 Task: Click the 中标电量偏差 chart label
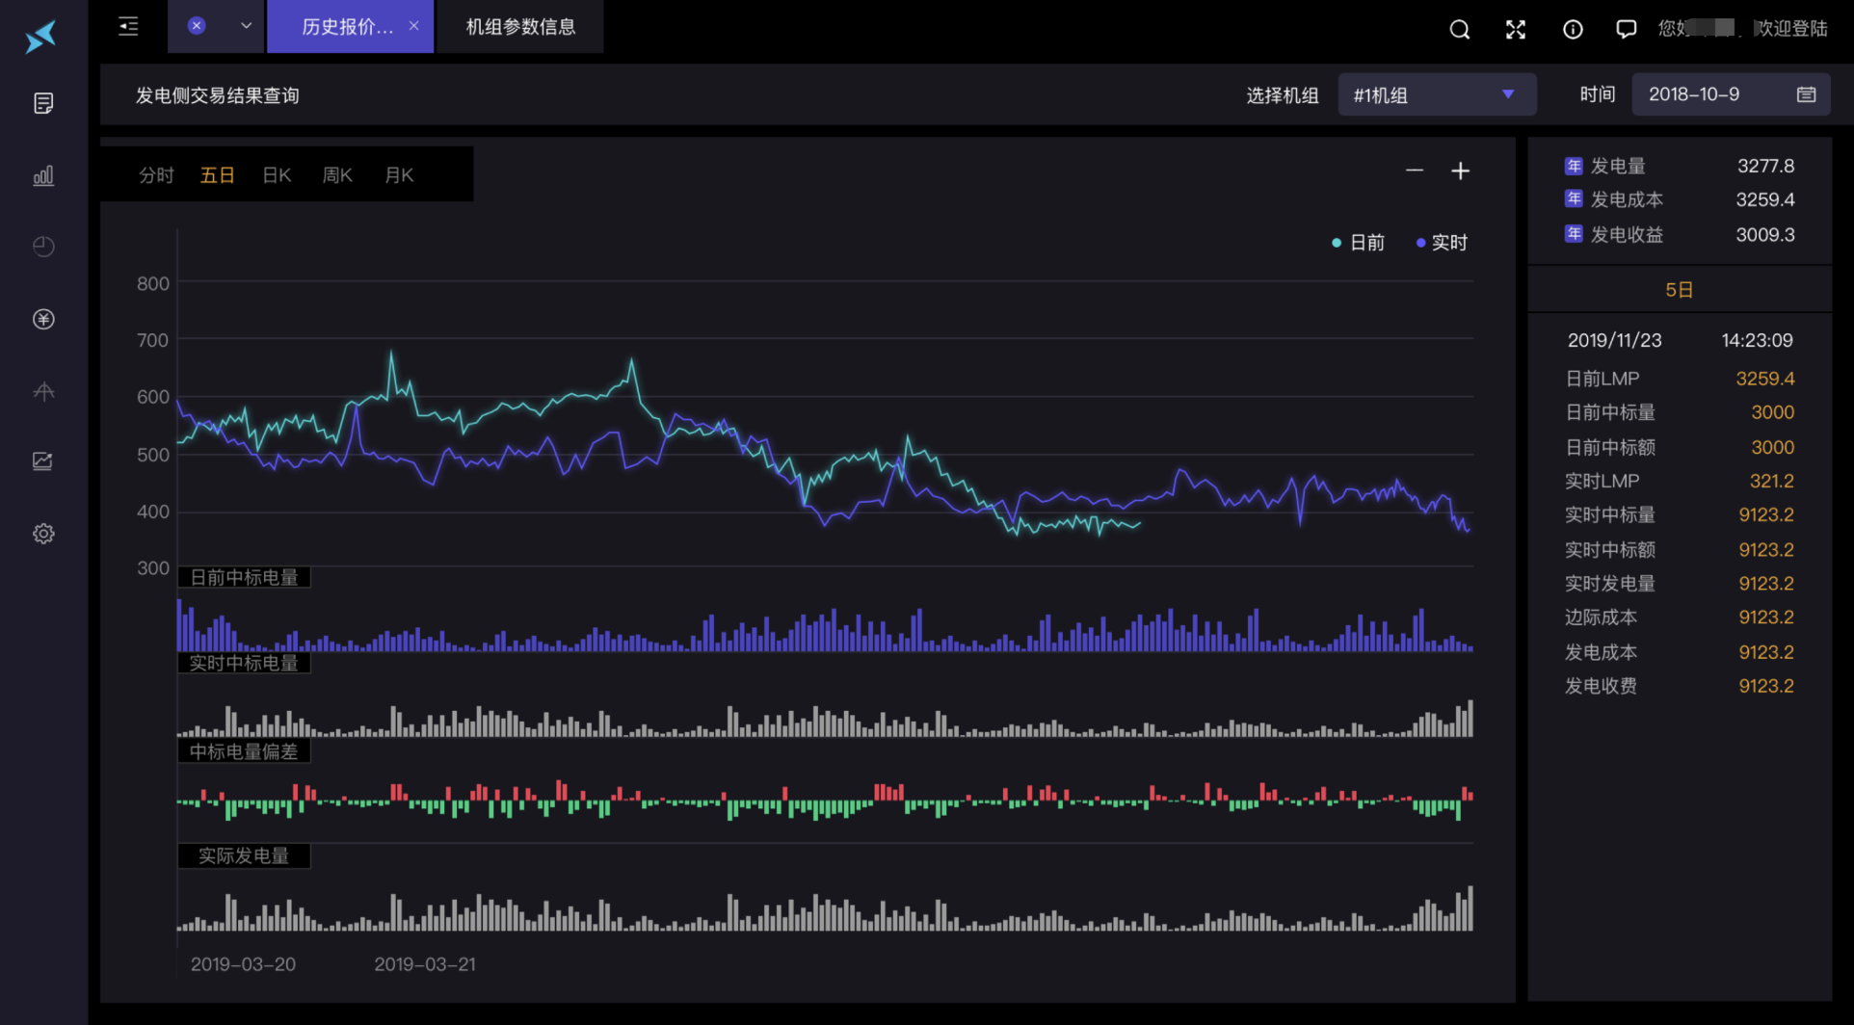coord(244,751)
